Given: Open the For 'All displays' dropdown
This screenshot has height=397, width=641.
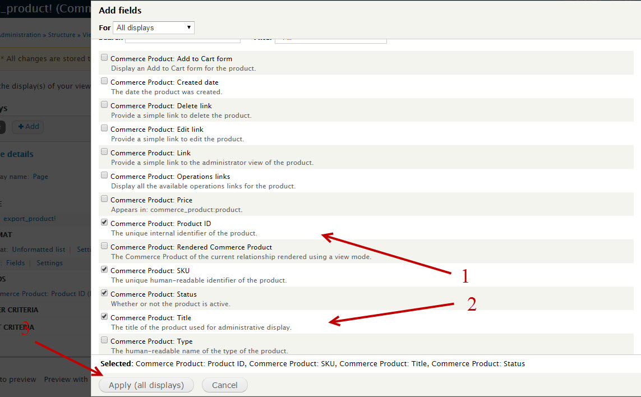Looking at the screenshot, I should (x=153, y=28).
